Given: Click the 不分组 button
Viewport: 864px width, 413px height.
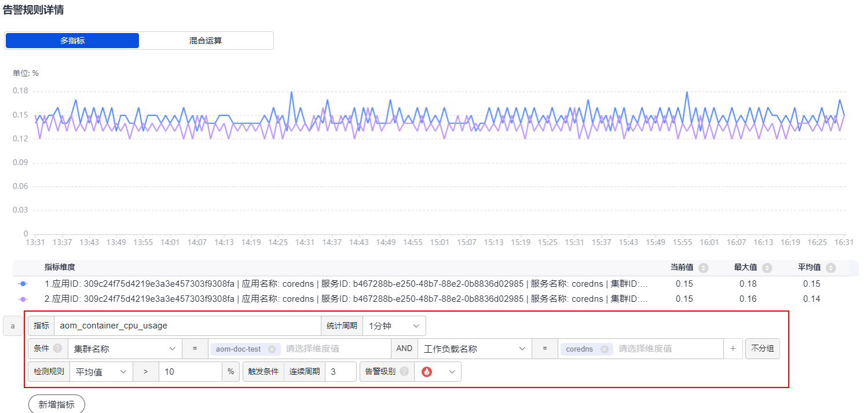Looking at the screenshot, I should pyautogui.click(x=762, y=349).
